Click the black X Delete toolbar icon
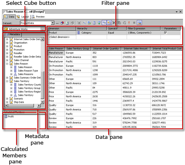 point(114,23)
